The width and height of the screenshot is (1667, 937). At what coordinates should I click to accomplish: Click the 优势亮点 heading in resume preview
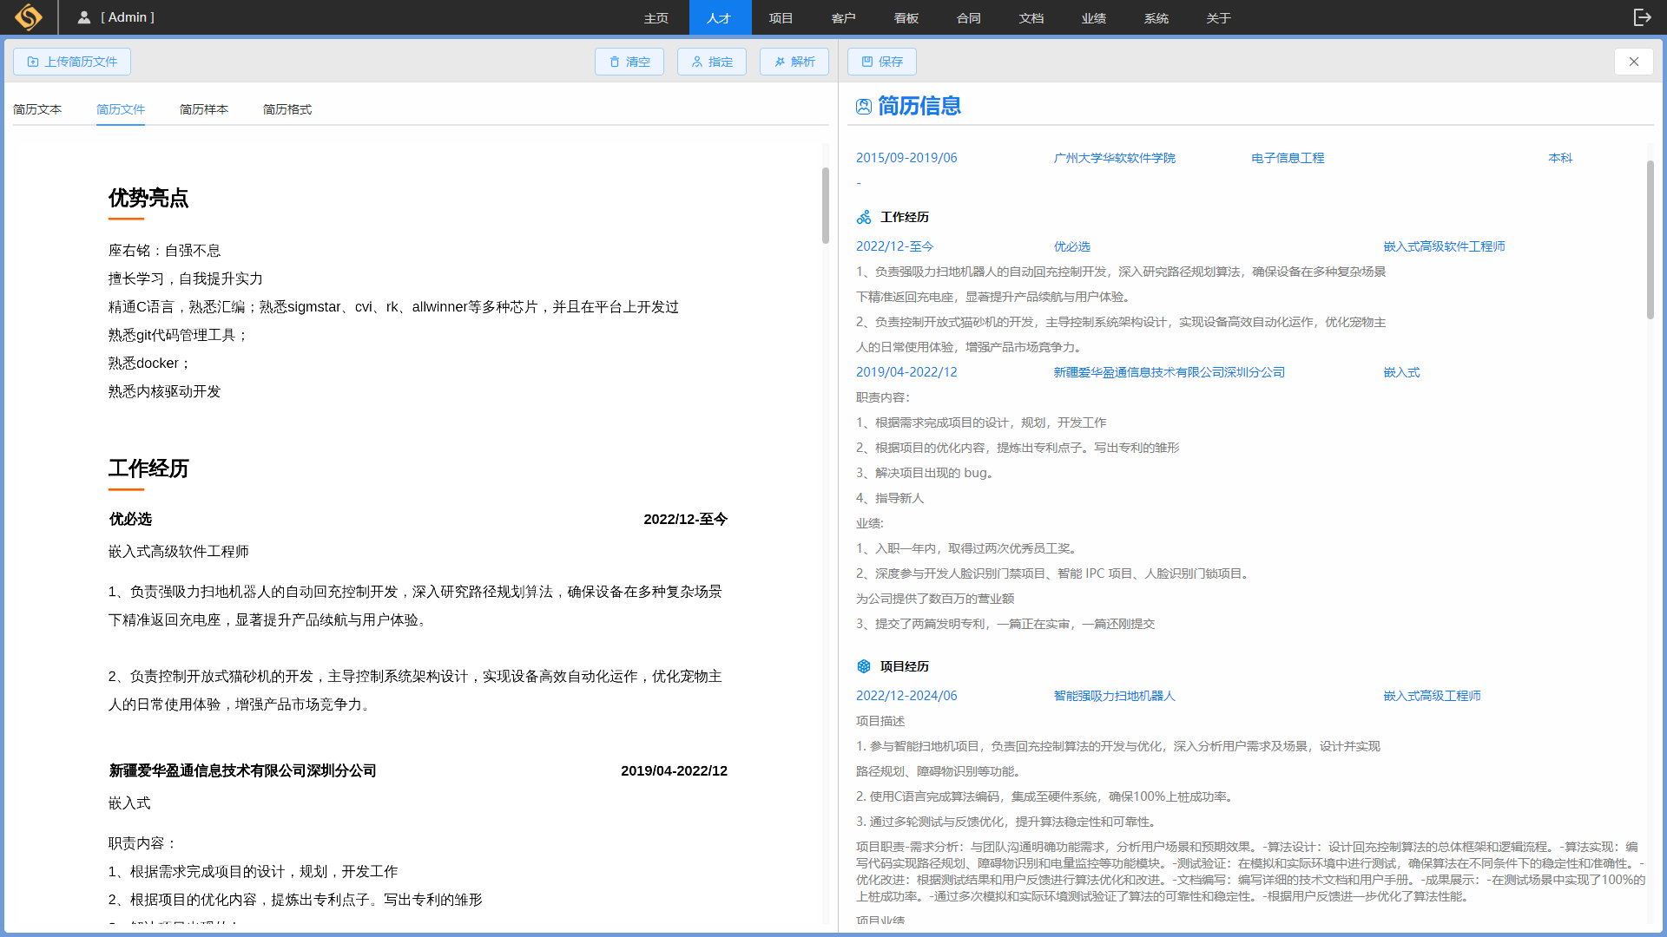[x=148, y=198]
